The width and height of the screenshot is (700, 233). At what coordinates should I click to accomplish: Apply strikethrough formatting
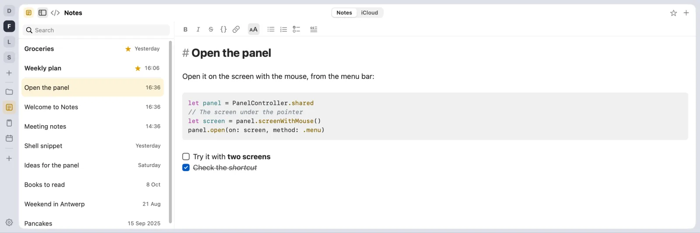[211, 29]
